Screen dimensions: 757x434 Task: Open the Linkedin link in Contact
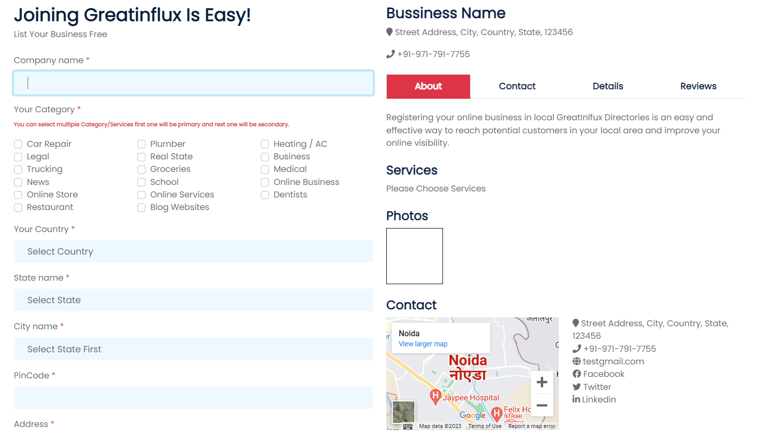599,399
